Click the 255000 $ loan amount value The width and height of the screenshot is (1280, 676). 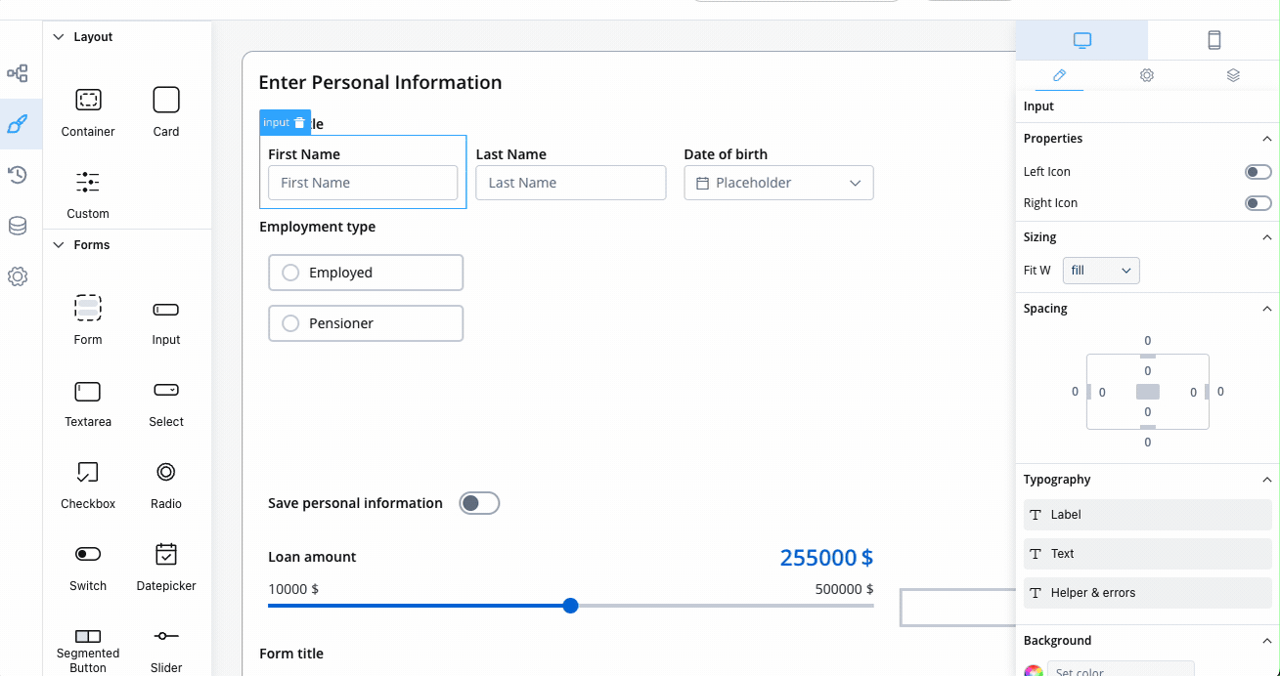[826, 558]
